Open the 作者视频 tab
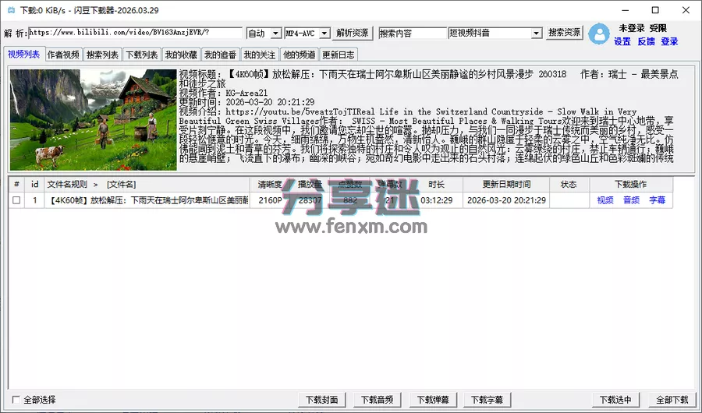Image resolution: width=702 pixels, height=413 pixels. point(63,55)
